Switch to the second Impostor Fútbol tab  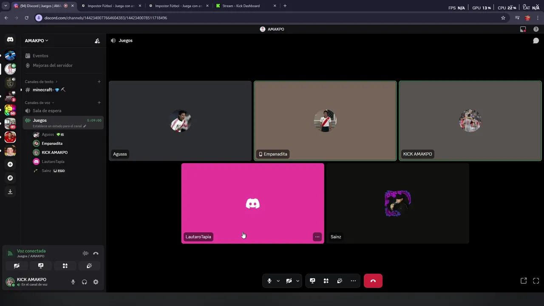pyautogui.click(x=178, y=6)
